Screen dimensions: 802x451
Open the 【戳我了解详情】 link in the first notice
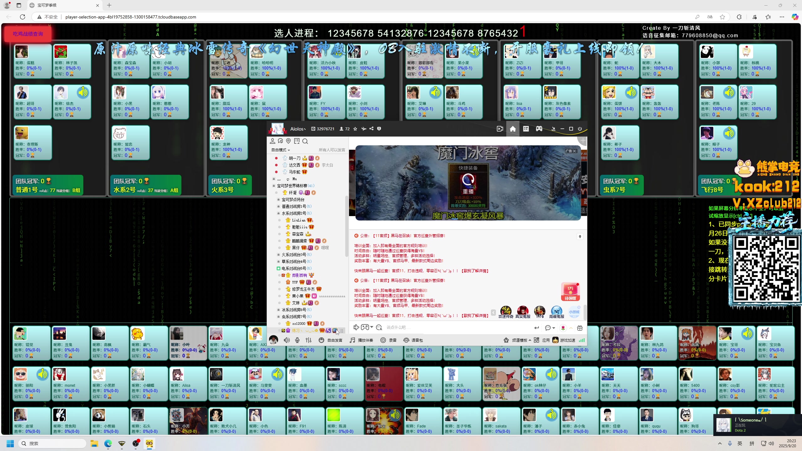point(475,271)
